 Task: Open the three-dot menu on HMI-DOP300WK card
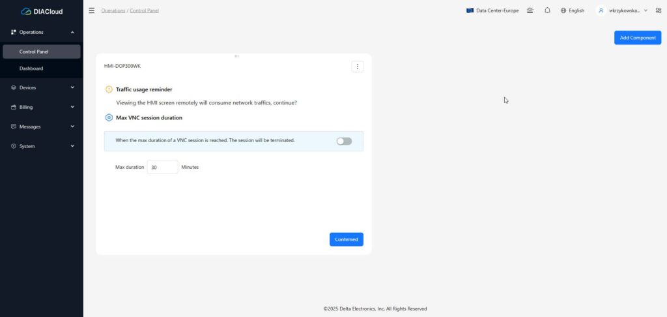357,67
